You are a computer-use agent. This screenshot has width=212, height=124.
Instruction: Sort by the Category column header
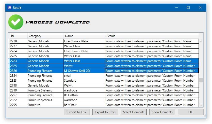pyautogui.click(x=45, y=36)
